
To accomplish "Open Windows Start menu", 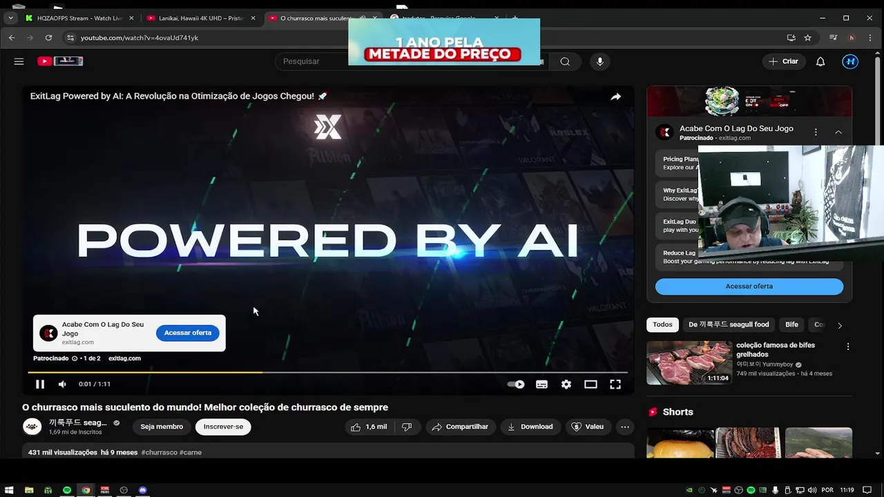I will tap(10, 490).
